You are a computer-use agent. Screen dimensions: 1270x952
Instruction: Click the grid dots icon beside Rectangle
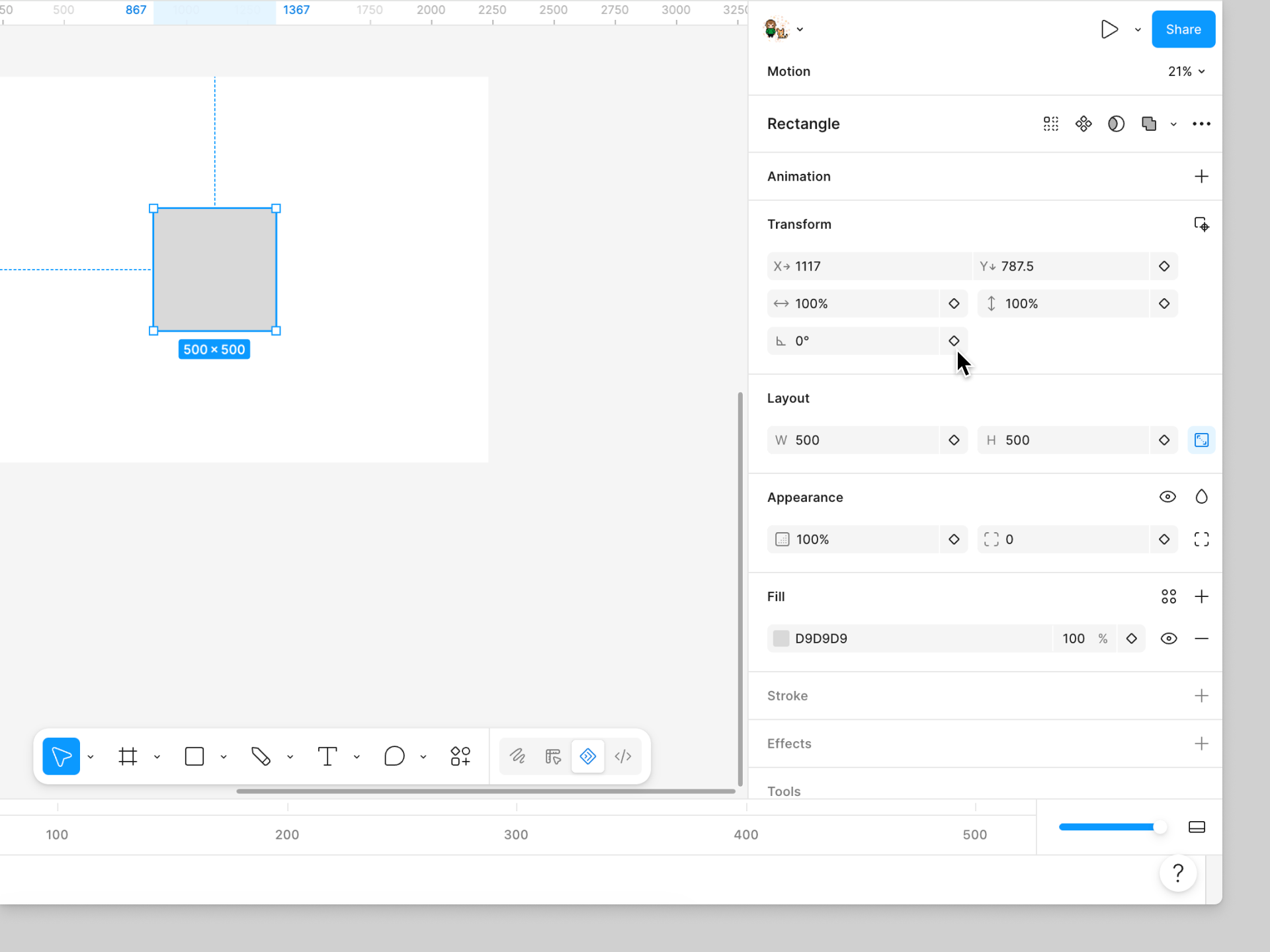[1051, 124]
